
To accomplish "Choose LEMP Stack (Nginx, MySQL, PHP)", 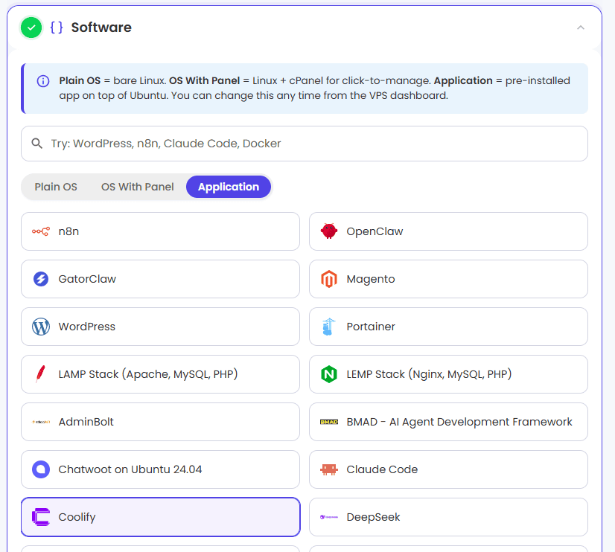I will [x=448, y=374].
